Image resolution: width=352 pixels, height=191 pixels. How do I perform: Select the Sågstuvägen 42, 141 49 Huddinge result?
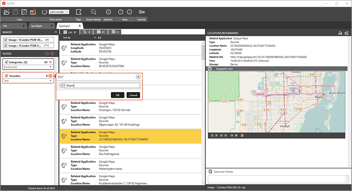point(130,121)
